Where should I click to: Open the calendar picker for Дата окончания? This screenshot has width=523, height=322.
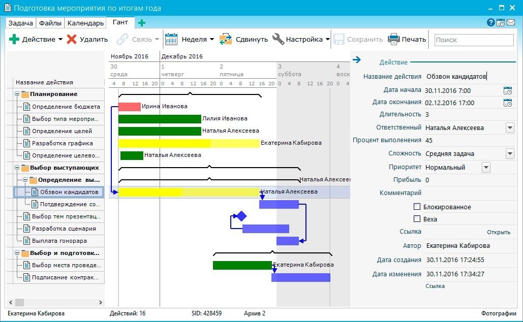[x=507, y=103]
